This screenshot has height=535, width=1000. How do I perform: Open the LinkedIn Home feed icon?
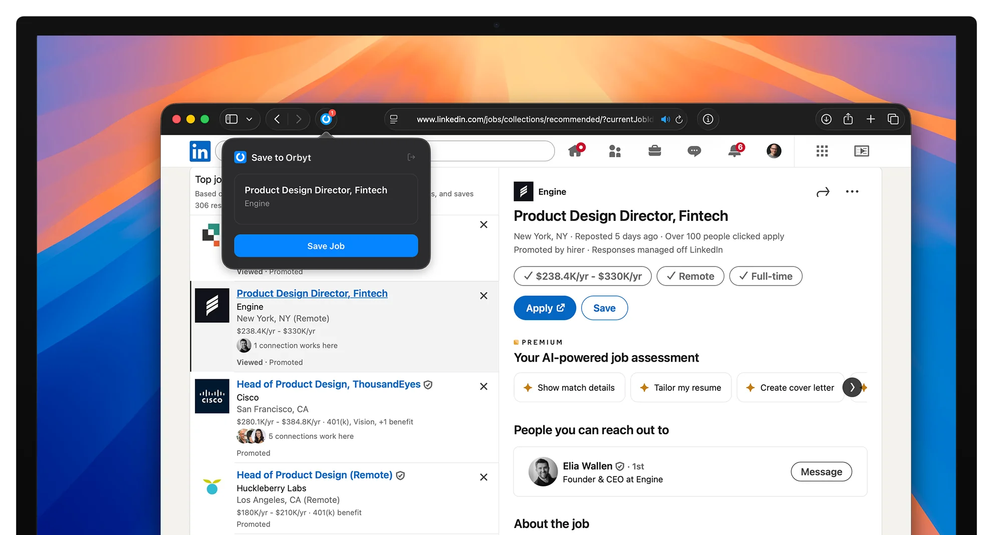click(575, 151)
